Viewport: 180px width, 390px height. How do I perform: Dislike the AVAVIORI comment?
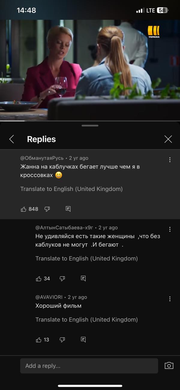(x=62, y=340)
